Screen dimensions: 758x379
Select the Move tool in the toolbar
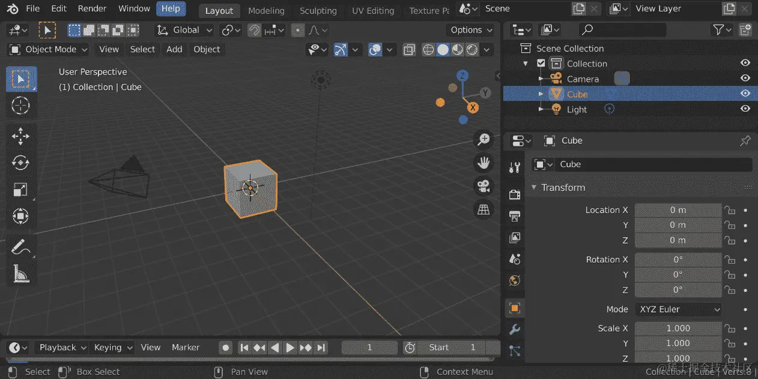21,136
